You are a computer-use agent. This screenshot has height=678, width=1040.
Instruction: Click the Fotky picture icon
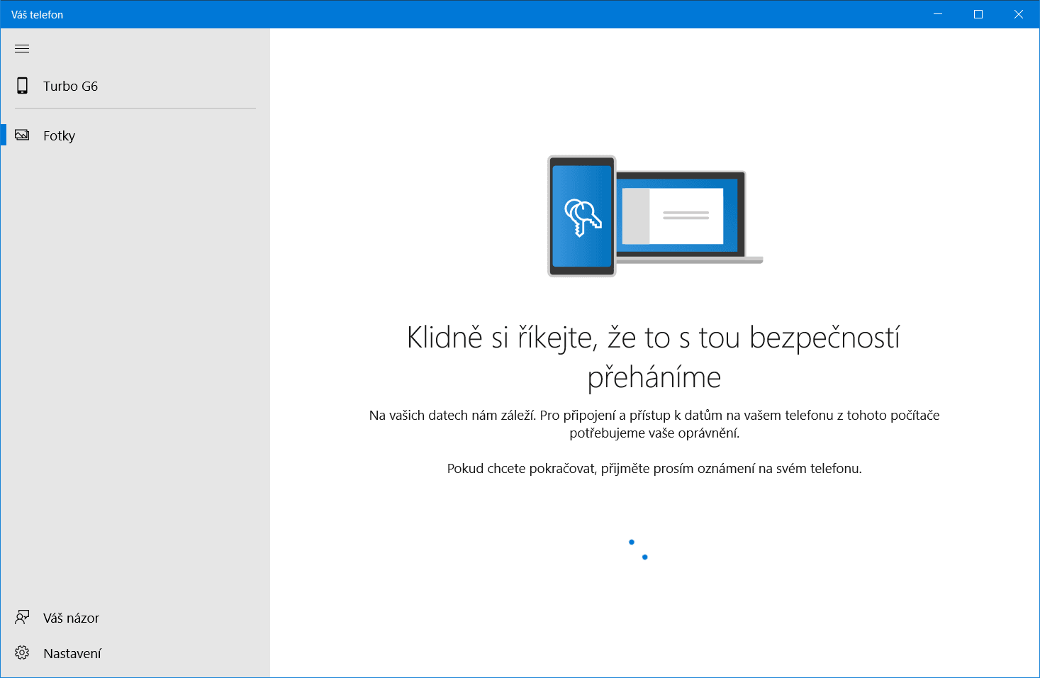tap(22, 135)
